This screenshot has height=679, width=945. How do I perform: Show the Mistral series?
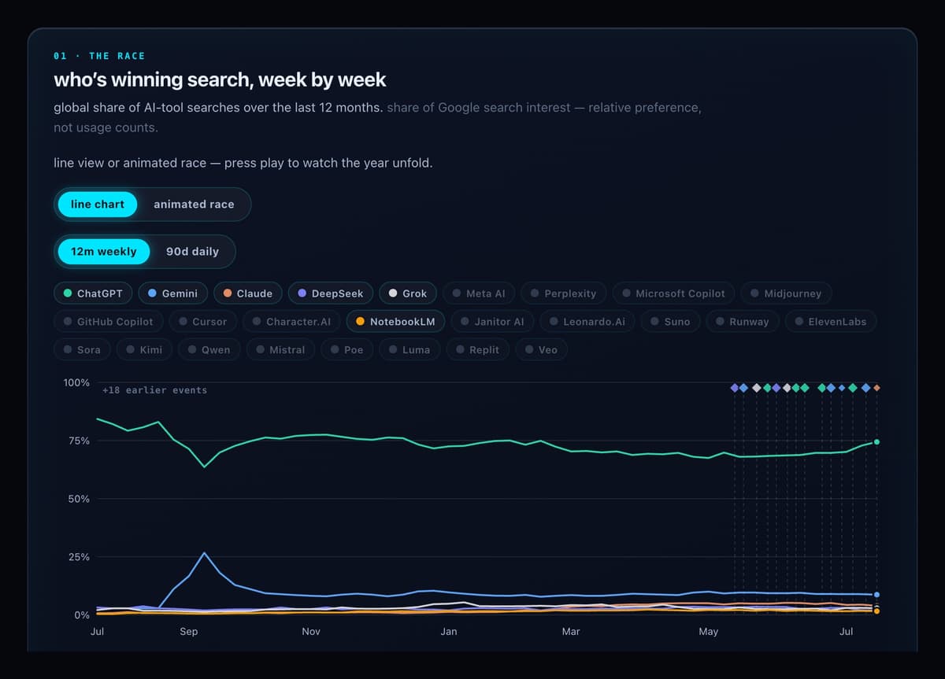(x=281, y=350)
